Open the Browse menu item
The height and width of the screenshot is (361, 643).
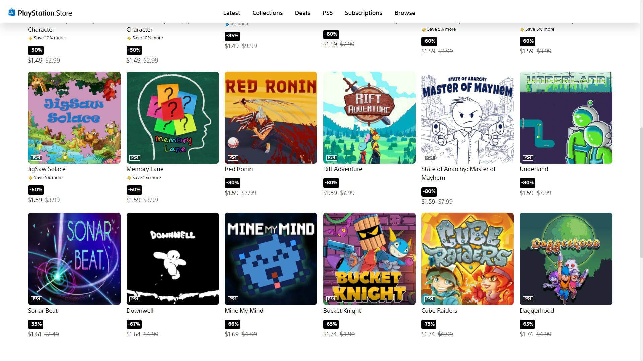coord(405,13)
